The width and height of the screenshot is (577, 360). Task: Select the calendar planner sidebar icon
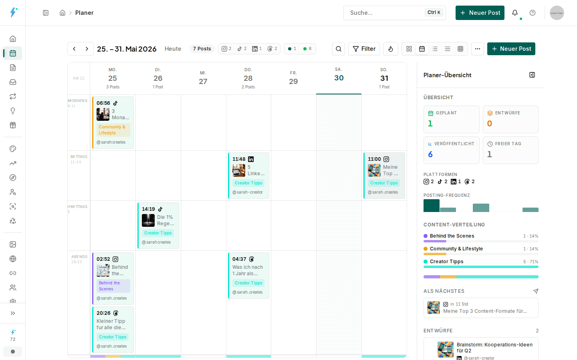(x=13, y=53)
